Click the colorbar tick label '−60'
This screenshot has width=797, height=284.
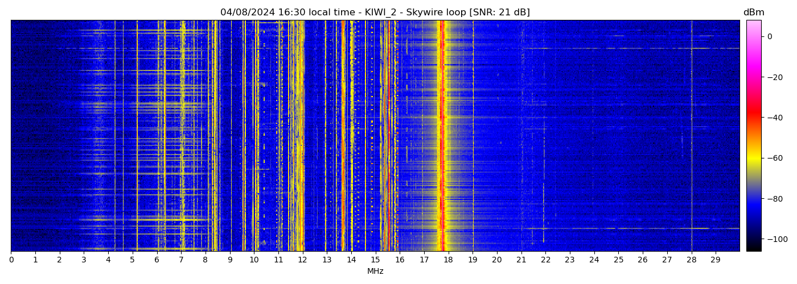(x=774, y=158)
